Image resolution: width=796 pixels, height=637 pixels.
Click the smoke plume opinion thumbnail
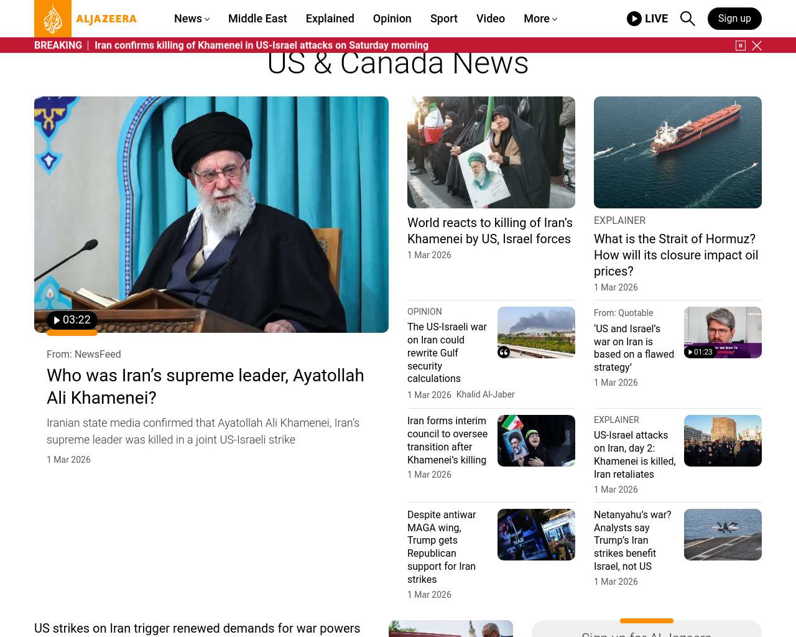536,332
